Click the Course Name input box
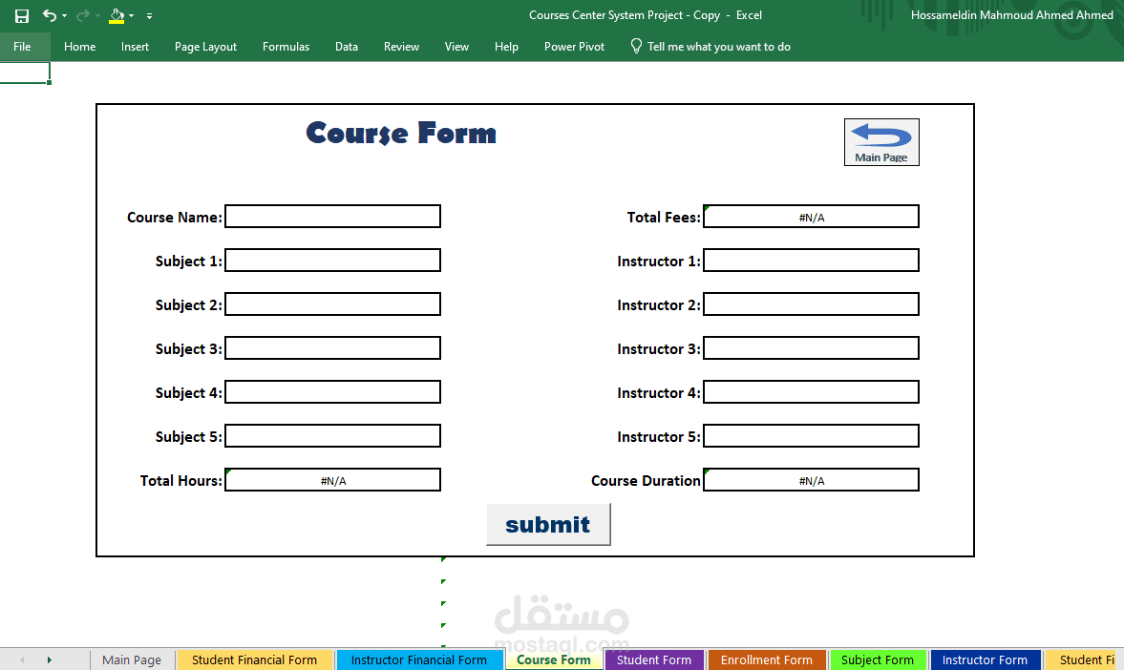Image resolution: width=1124 pixels, height=670 pixels. click(332, 217)
